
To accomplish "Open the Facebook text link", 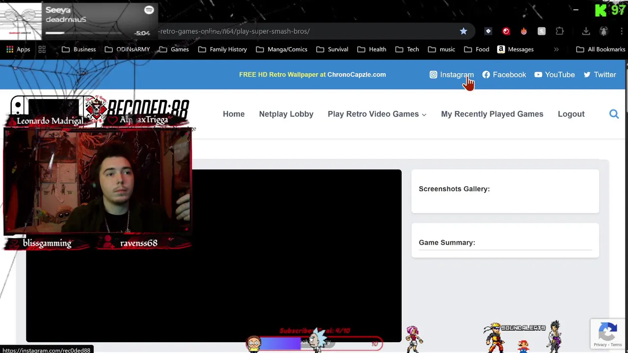I will pyautogui.click(x=509, y=75).
